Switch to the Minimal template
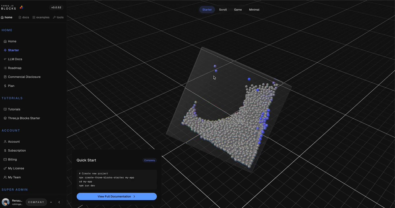 pyautogui.click(x=254, y=10)
